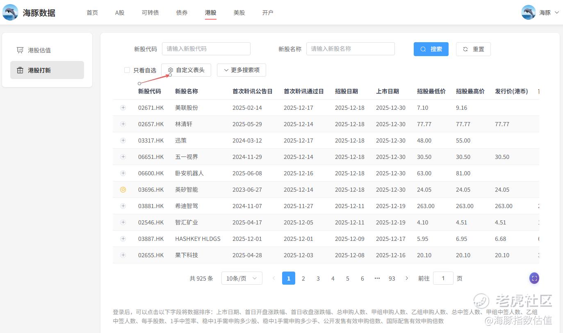Click the star icon for 英矽智能 row
Screen dimensions: 563x333
tap(123, 190)
